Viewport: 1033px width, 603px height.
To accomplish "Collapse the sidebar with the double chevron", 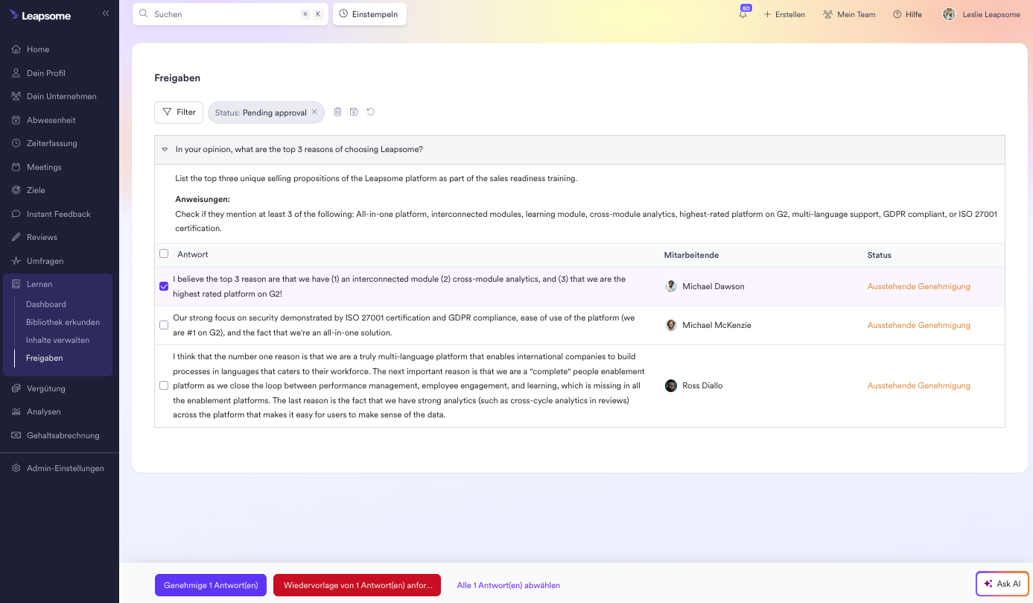I will point(106,13).
